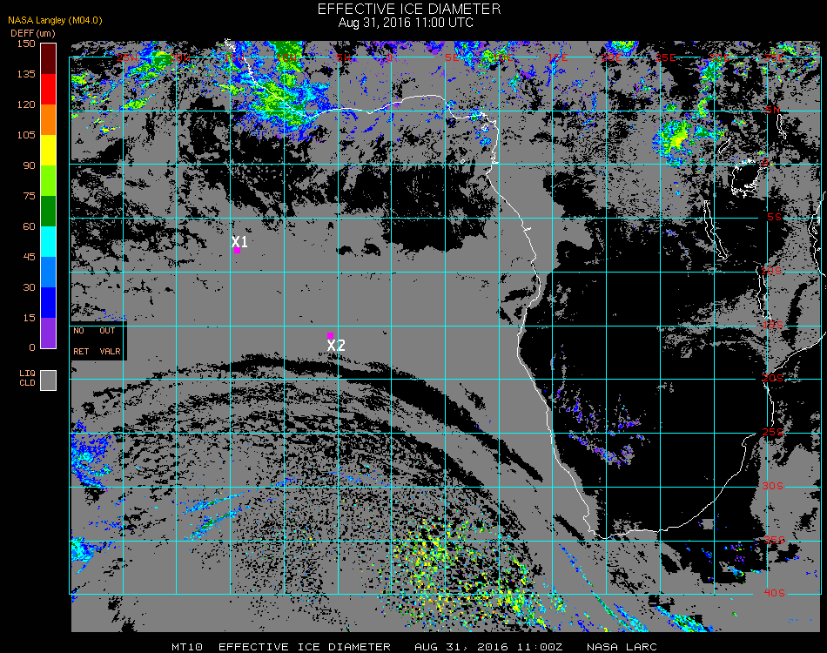Image resolution: width=827 pixels, height=653 pixels.
Task: Click 'NASA LARC' in the bottom caption
Action: 622,647
